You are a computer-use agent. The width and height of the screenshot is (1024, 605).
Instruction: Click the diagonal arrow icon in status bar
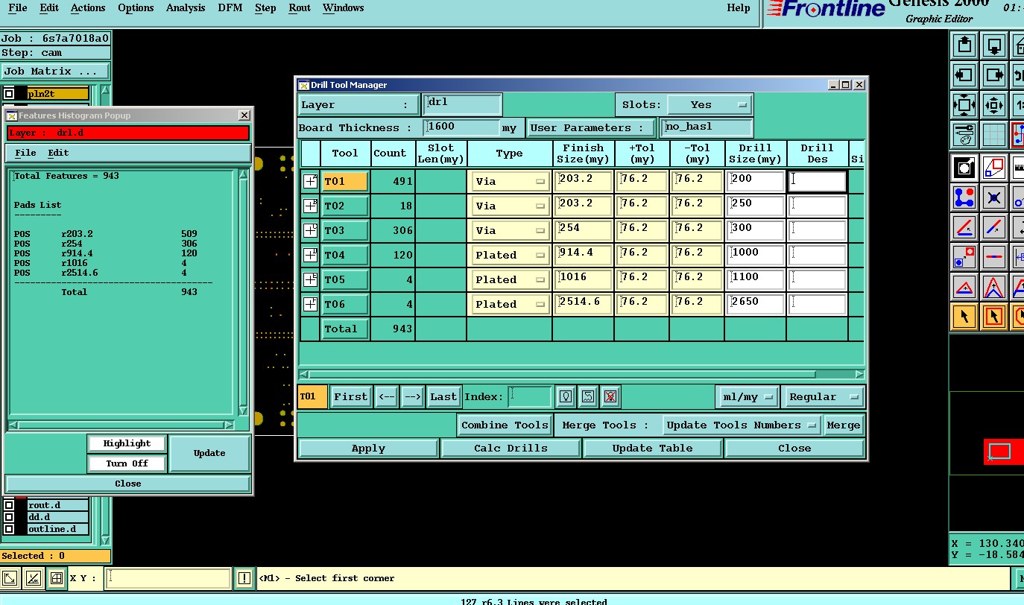(x=10, y=578)
